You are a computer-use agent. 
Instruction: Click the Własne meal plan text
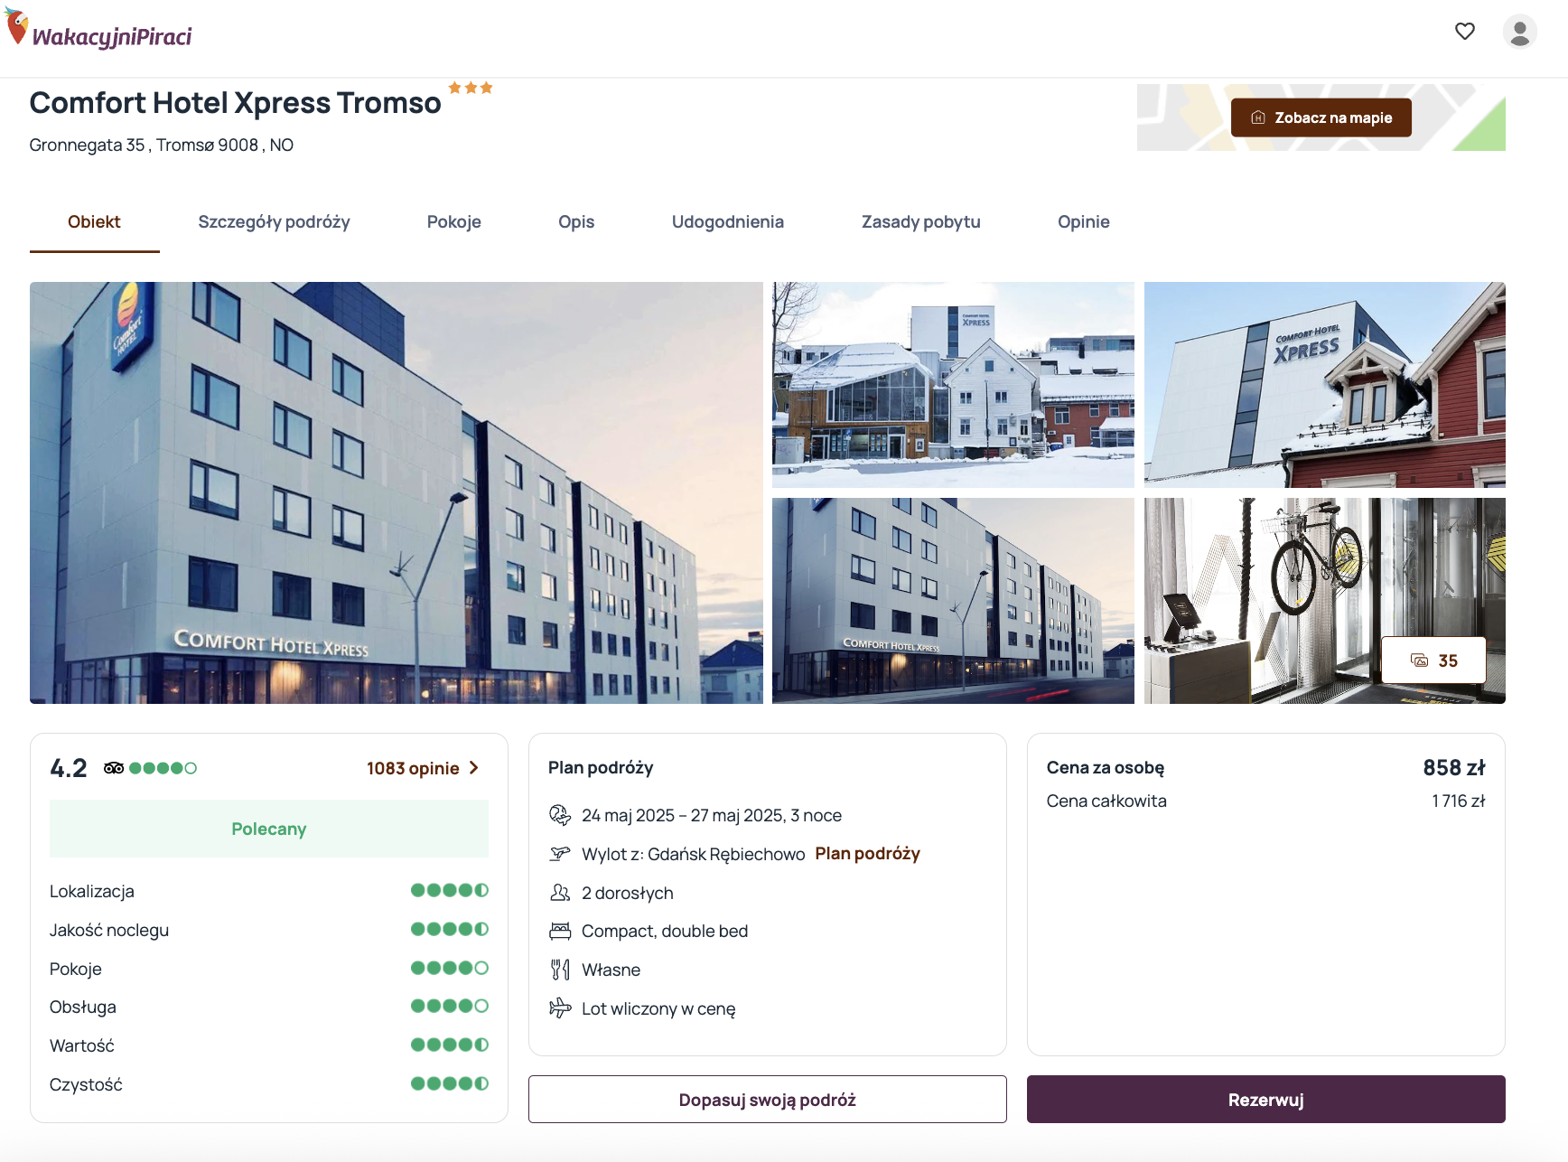pyautogui.click(x=611, y=970)
